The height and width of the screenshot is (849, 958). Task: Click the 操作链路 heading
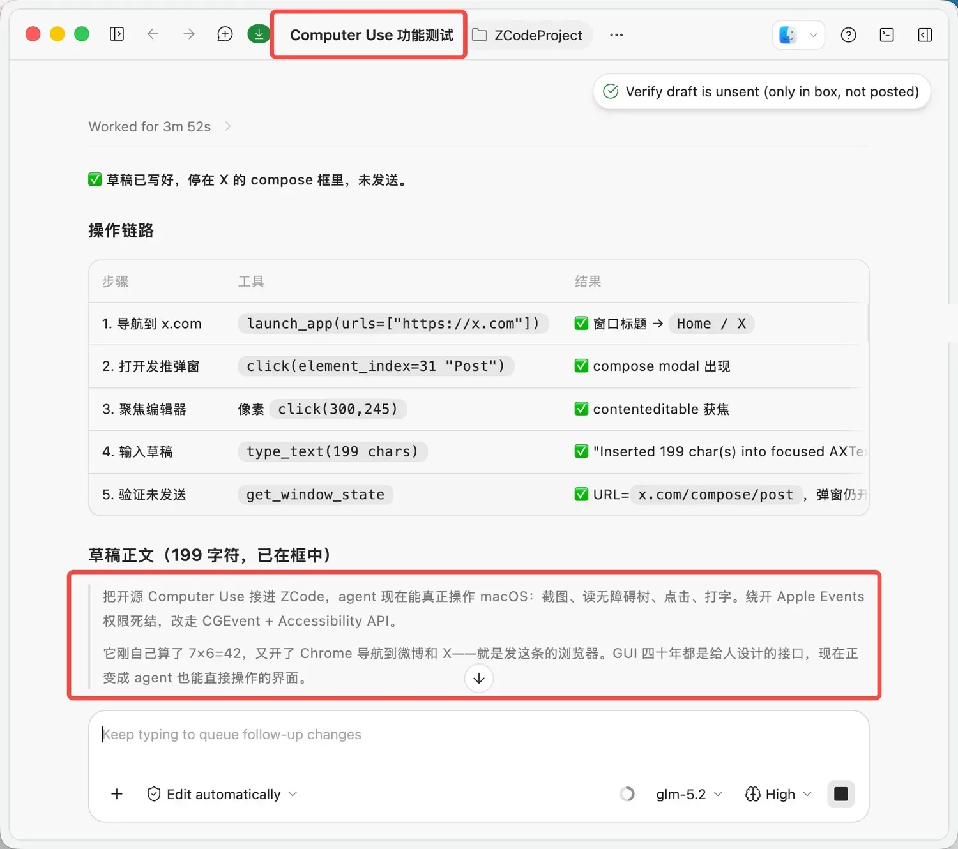click(x=121, y=230)
